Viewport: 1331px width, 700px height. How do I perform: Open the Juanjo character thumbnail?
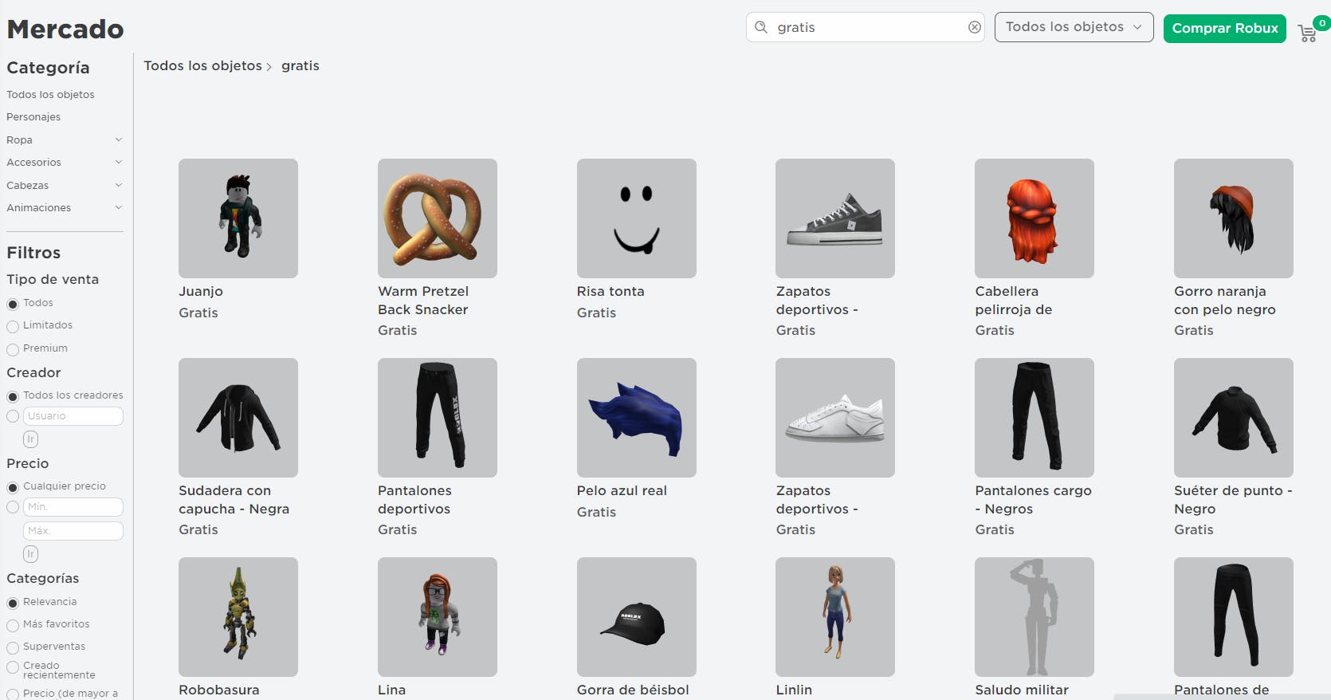click(x=238, y=218)
